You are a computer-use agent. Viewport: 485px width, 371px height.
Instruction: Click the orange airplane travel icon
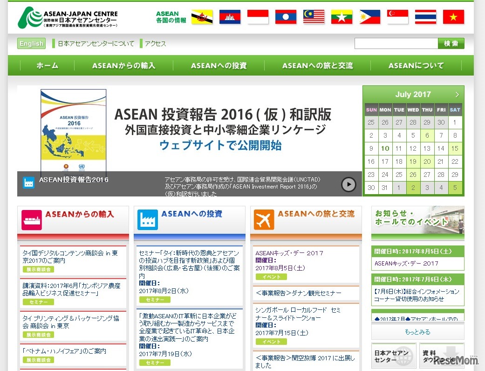(x=264, y=220)
